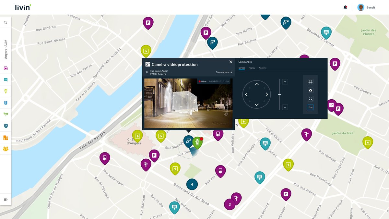Viewport: 389px width, 219px height.
Task: Select the traffic lights icon in the sidebar
Action: (5, 102)
